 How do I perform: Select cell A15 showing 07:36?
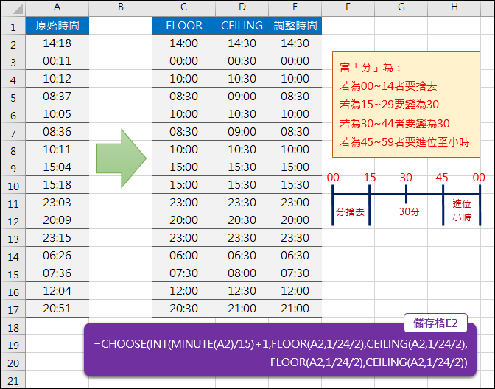[57, 273]
